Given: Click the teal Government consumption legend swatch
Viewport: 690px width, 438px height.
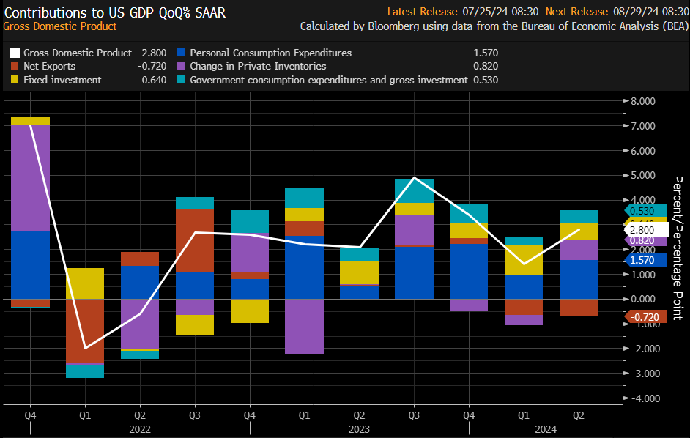Looking at the screenshot, I should point(182,80).
